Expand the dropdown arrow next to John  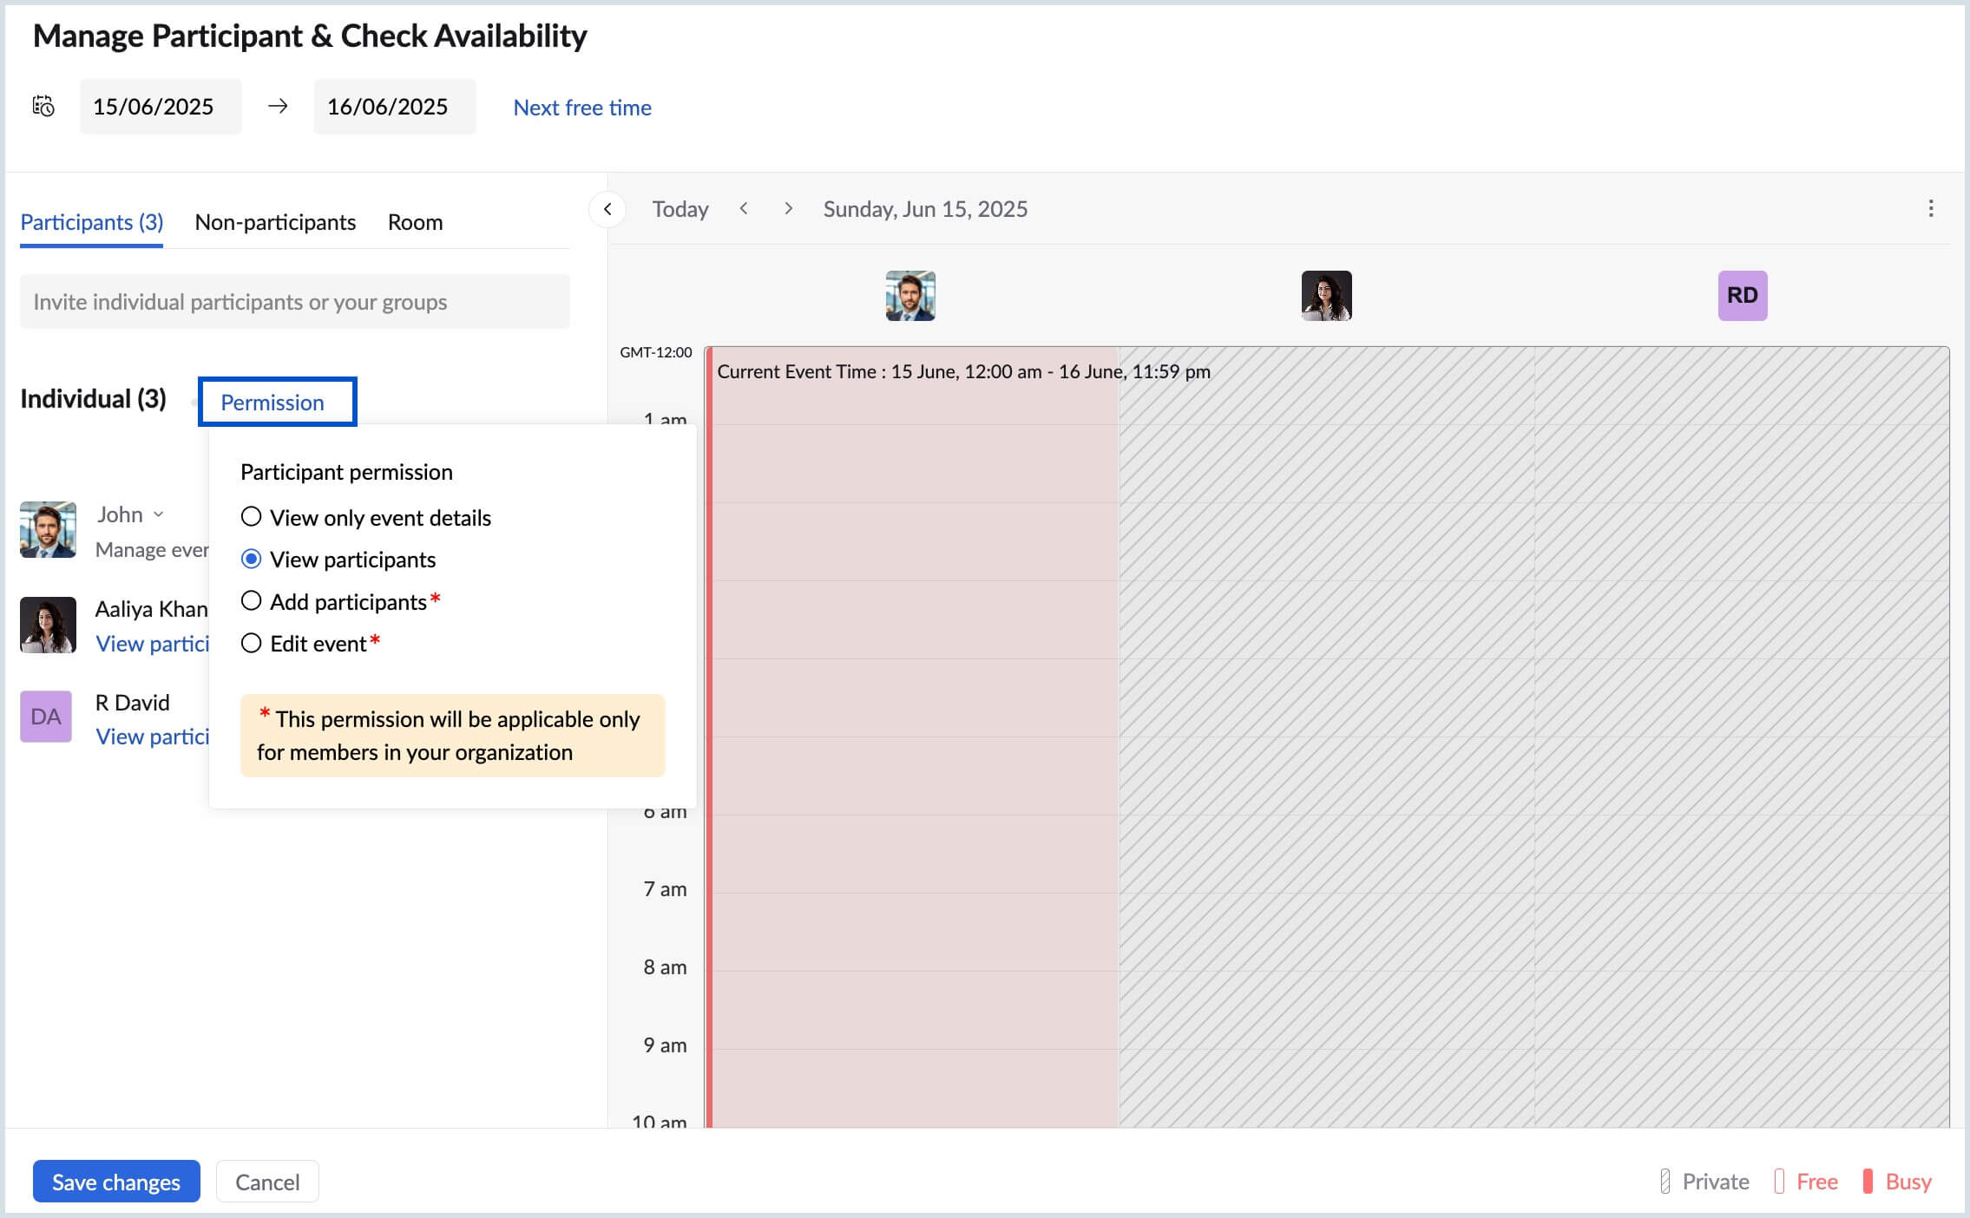click(159, 514)
